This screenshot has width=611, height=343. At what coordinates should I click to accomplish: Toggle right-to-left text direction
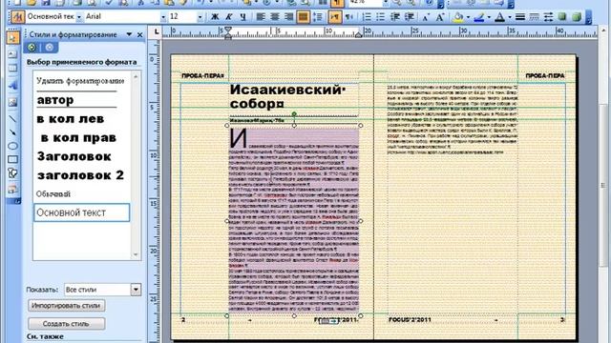349,17
